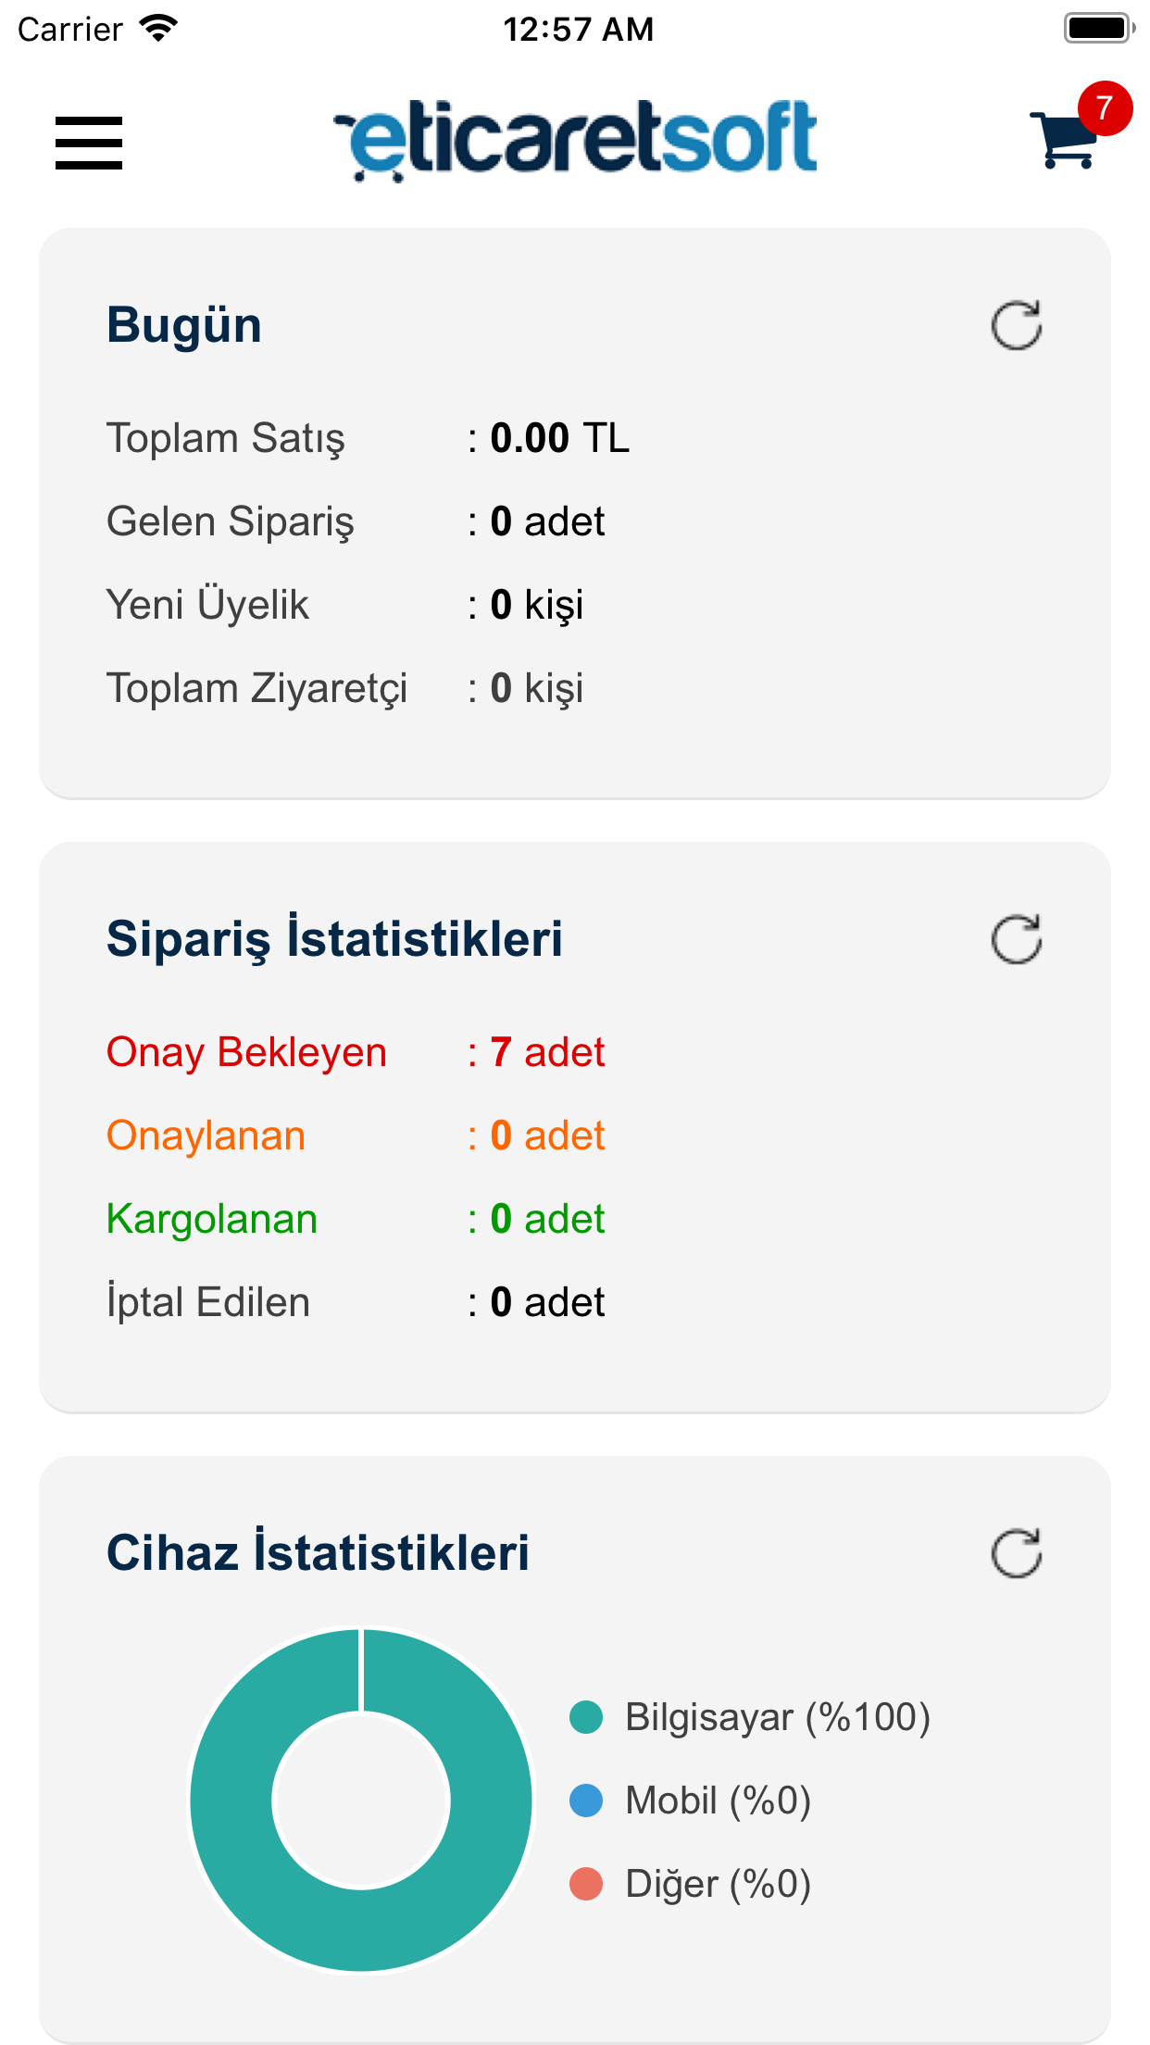Refresh the Sipariş İstatistikleri card
Viewport: 1150px width, 2045px height.
tap(1016, 940)
